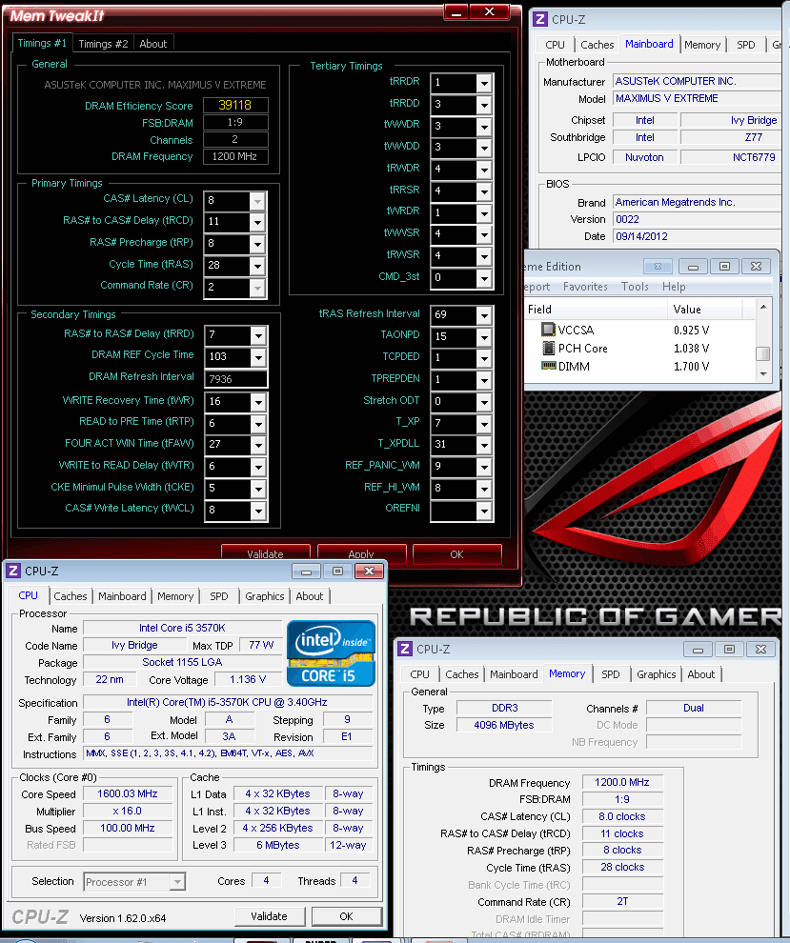The image size is (790, 943).
Task: Switch to Timings #2 tab in Mem TweakIt
Action: pyautogui.click(x=104, y=44)
